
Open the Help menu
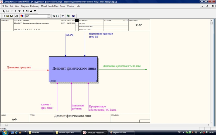coord(78,6)
